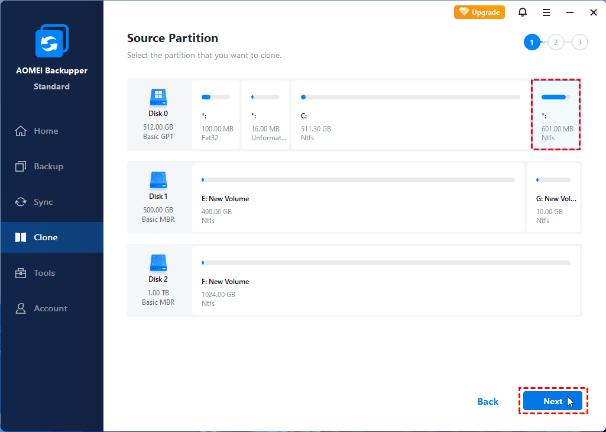Image resolution: width=606 pixels, height=432 pixels.
Task: Click the Disk 2 drive icon
Action: pyautogui.click(x=158, y=263)
